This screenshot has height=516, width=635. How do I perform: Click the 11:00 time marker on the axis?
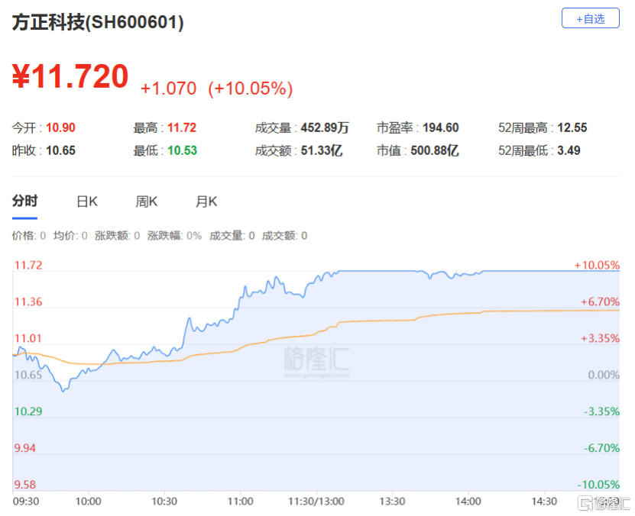241,501
